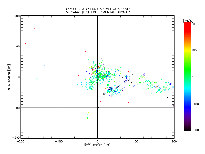Click the 'E-W location [km]' axis label
This screenshot has height=154, width=205.
(x=97, y=145)
